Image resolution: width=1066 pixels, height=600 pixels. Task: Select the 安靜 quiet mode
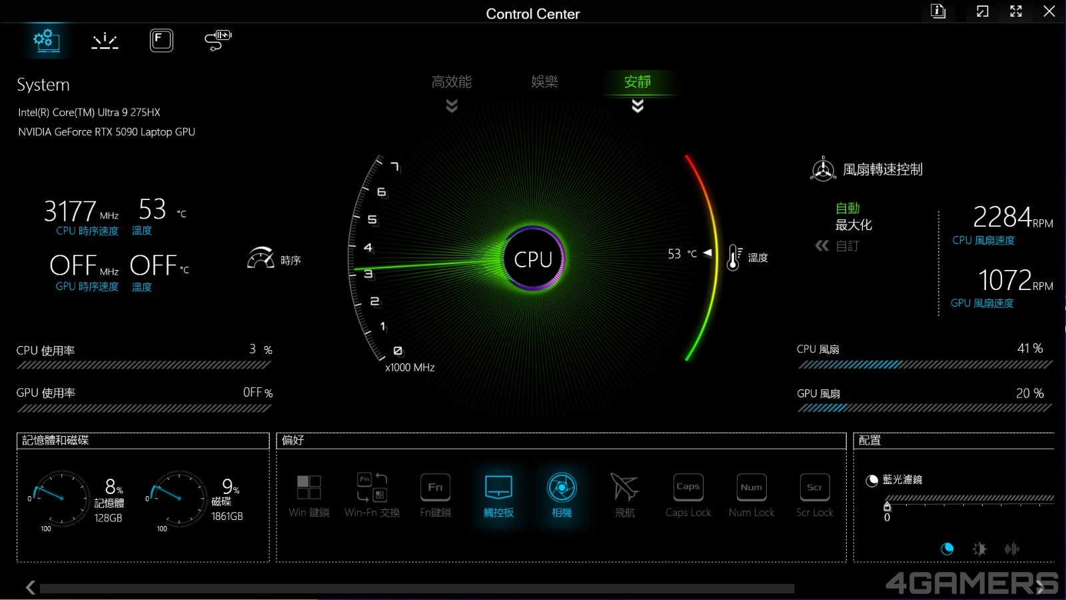(x=638, y=82)
